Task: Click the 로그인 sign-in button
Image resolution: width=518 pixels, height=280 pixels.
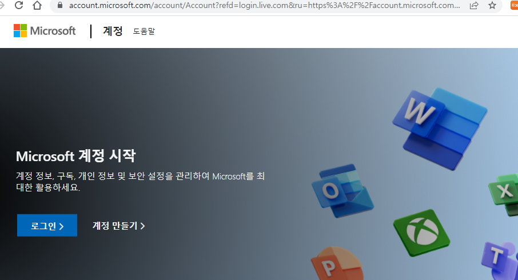Action: [x=47, y=226]
